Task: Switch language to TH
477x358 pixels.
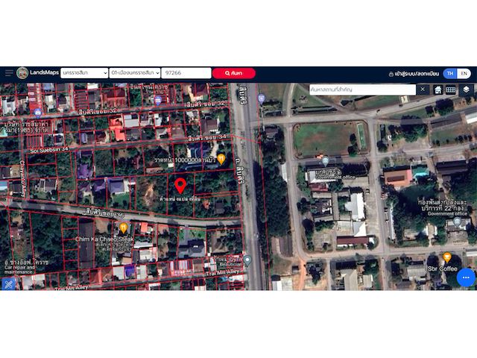Action: [x=449, y=73]
